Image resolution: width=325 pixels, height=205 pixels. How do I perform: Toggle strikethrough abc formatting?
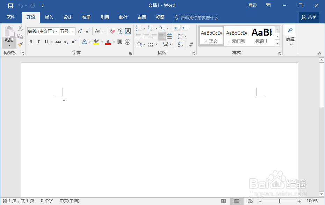[x=58, y=42]
